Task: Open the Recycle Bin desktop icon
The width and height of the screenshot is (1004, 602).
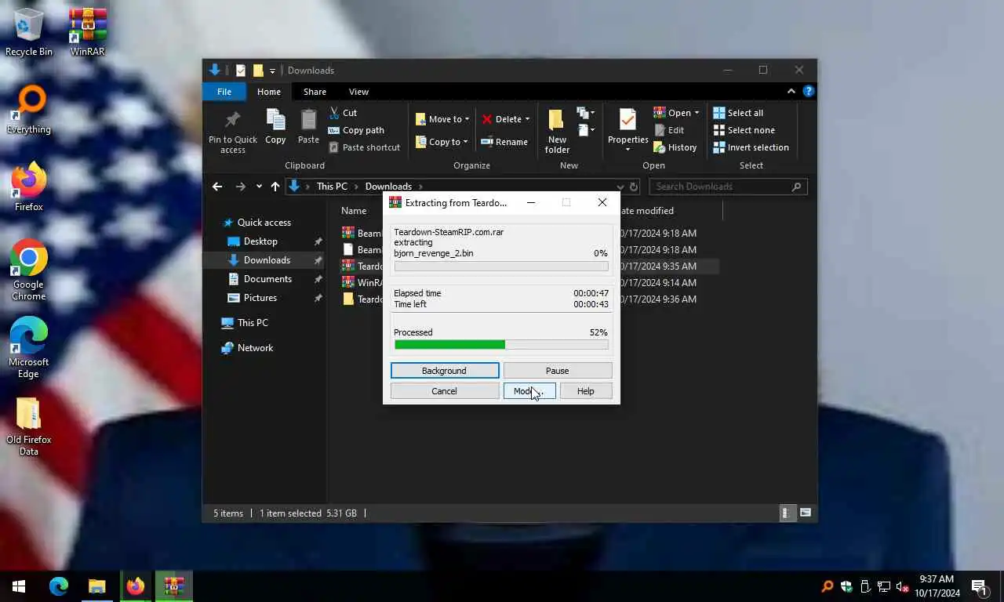Action: pyautogui.click(x=28, y=32)
